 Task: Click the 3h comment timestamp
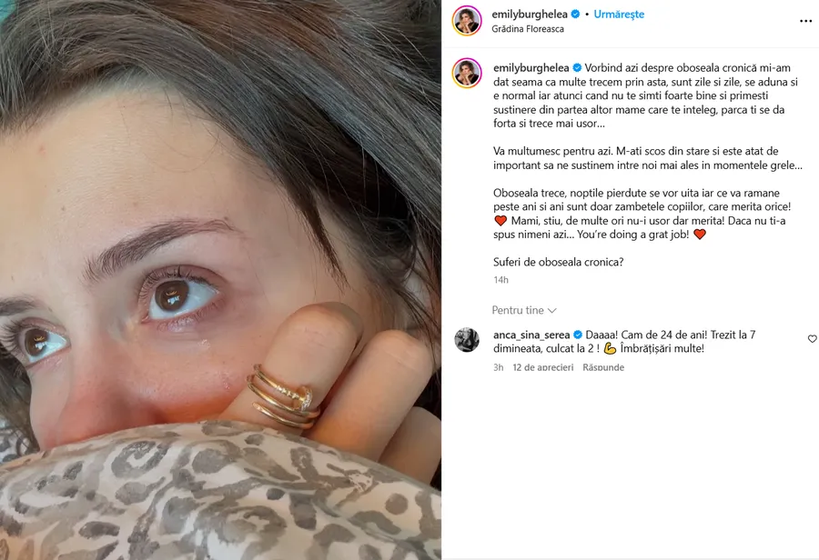click(499, 367)
